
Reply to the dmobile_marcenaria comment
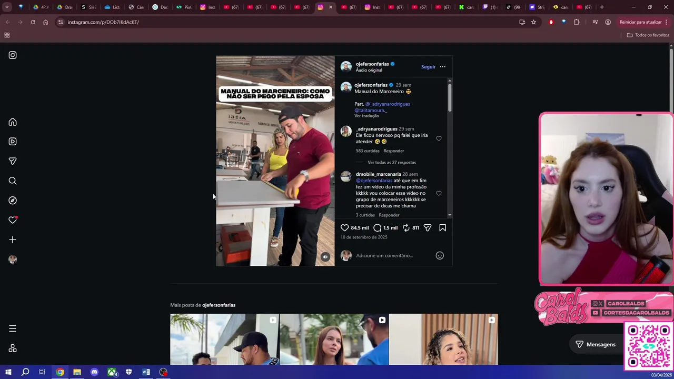tap(389, 215)
